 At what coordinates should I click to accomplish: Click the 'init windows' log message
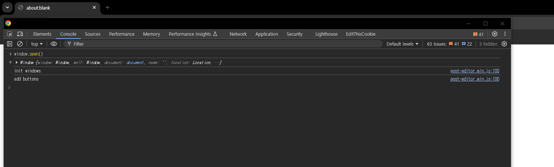pos(28,71)
